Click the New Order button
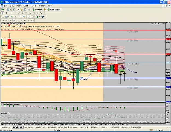The width and height of the screenshot is (171, 132). [37, 10]
